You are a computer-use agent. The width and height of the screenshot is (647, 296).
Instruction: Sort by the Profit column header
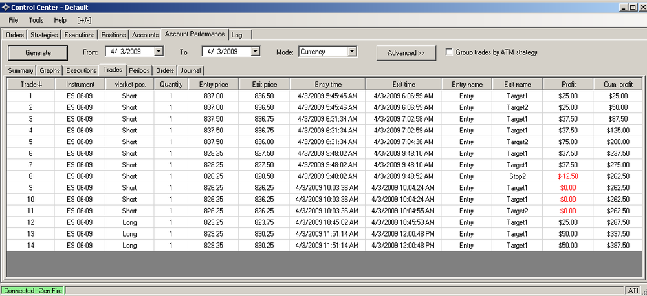coord(568,84)
